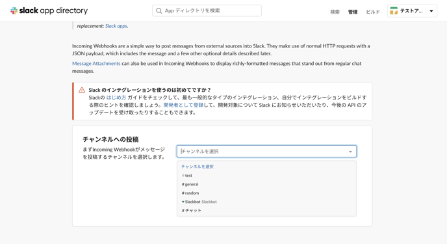447x244 pixels.
Task: Click the workspace avatar icon
Action: coord(394,11)
